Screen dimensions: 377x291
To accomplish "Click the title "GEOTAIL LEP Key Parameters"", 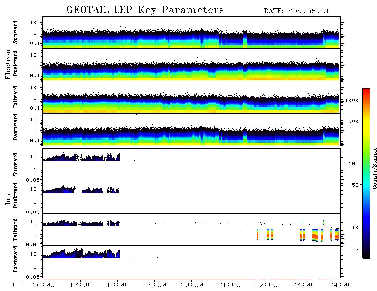I will click(145, 10).
